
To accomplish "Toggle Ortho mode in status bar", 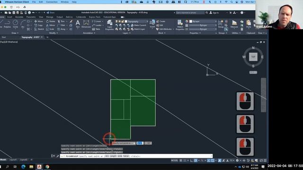I will pyautogui.click(x=191, y=161).
